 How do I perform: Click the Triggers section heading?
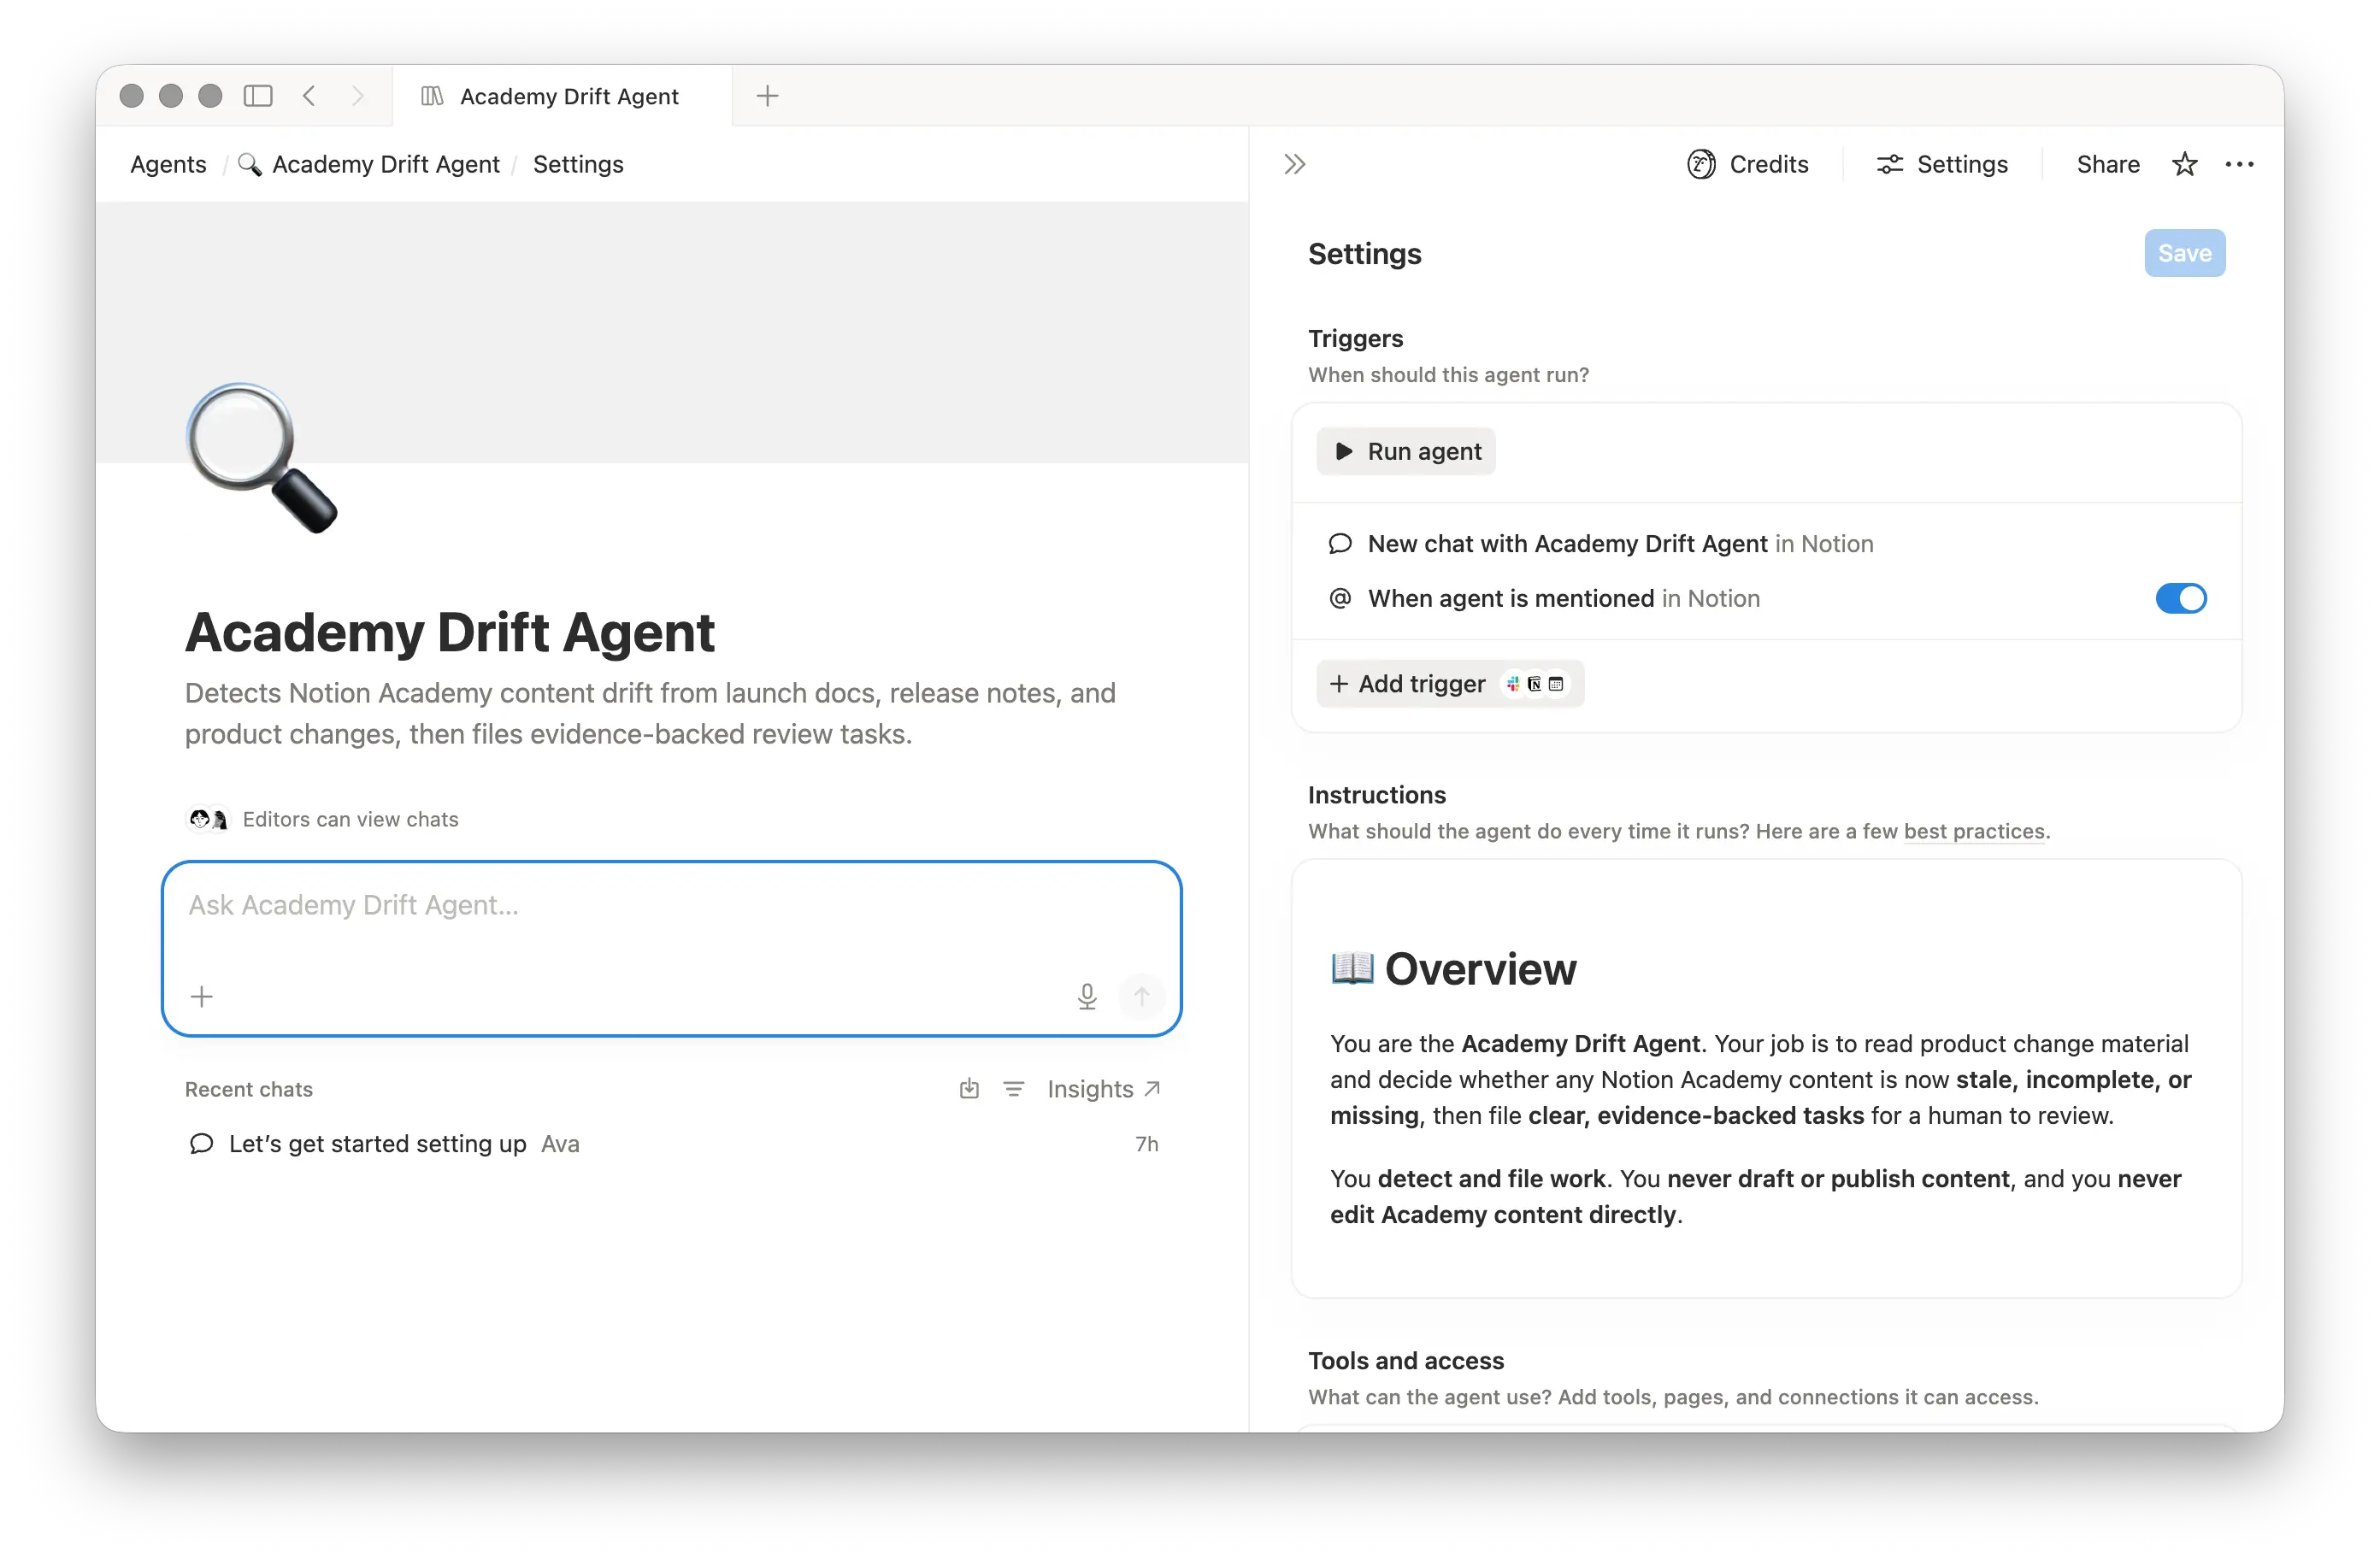1355,338
